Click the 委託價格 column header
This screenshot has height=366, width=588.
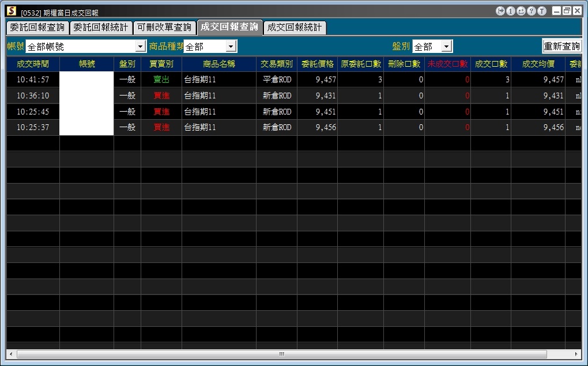(x=318, y=64)
